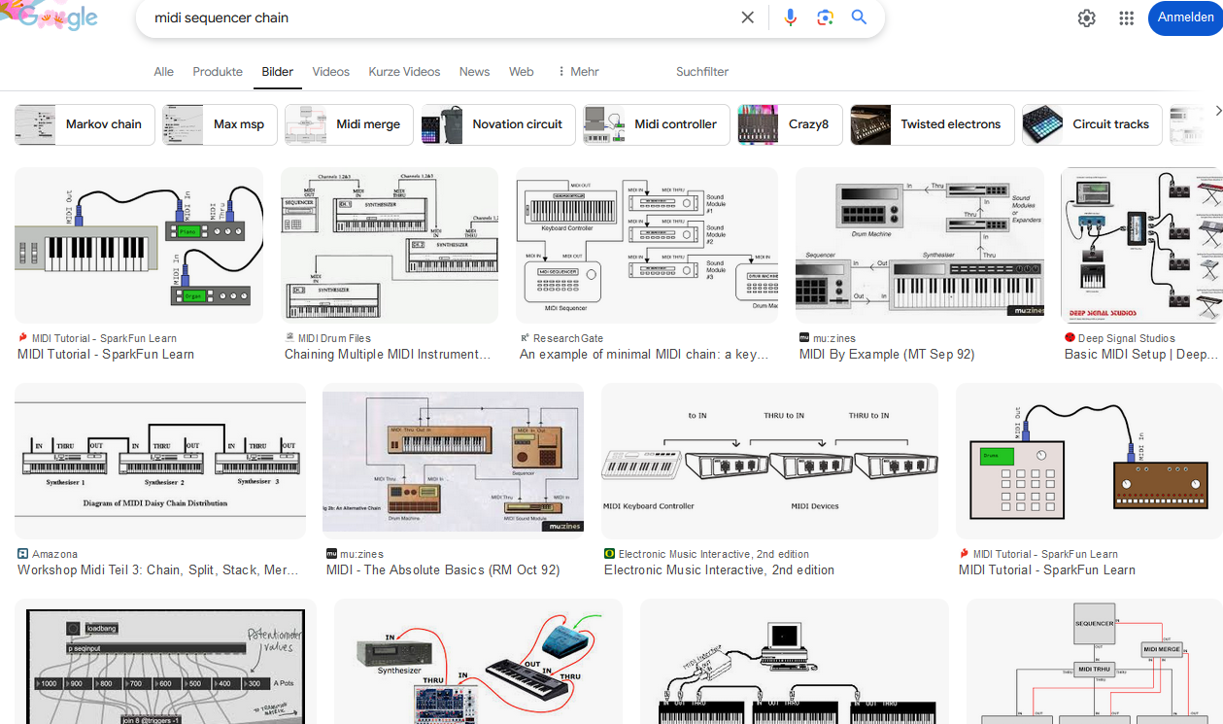Viewport: 1223px width, 724px height.
Task: Click the Amazona source label
Action: 54,554
